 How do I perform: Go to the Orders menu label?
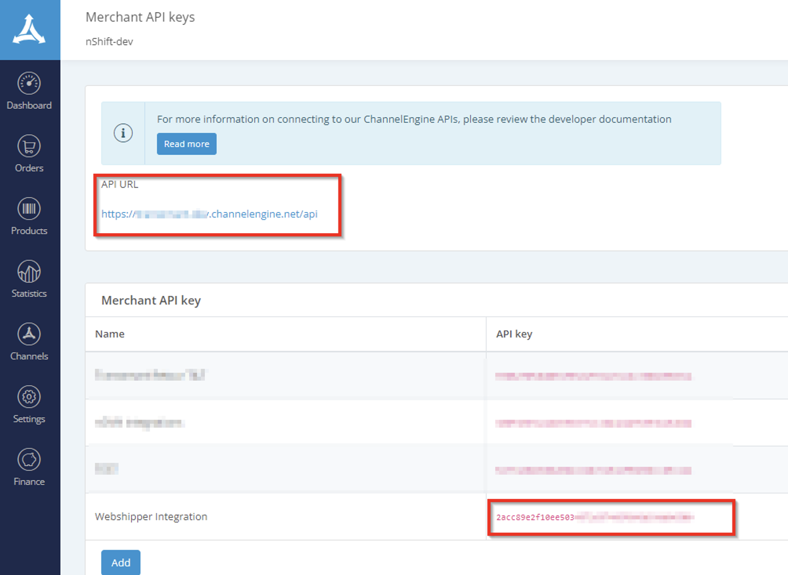point(29,168)
